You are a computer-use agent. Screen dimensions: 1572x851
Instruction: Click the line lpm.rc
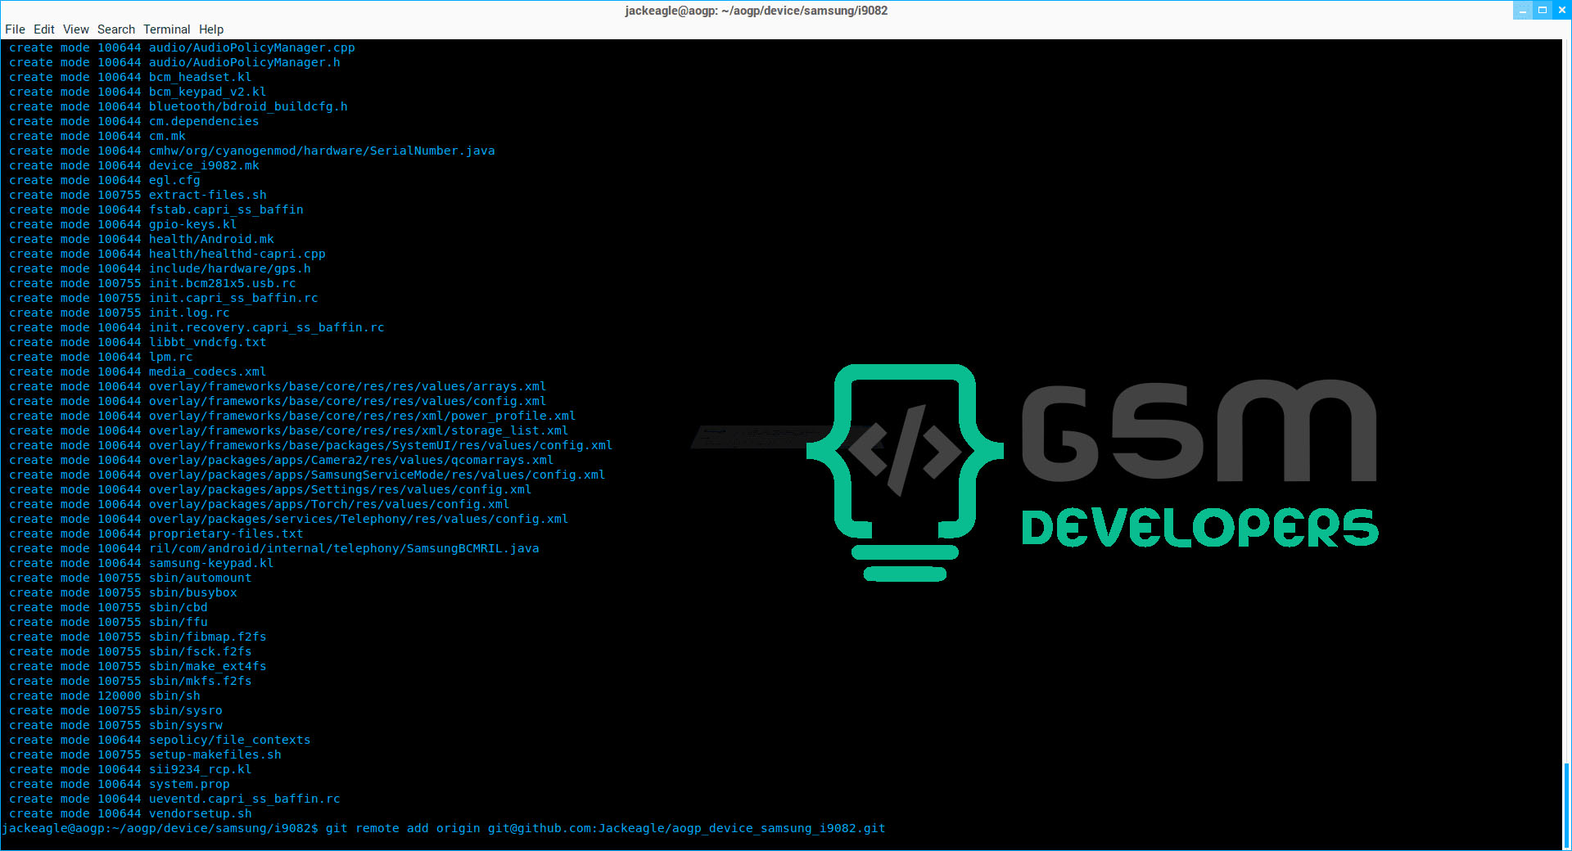tap(101, 358)
